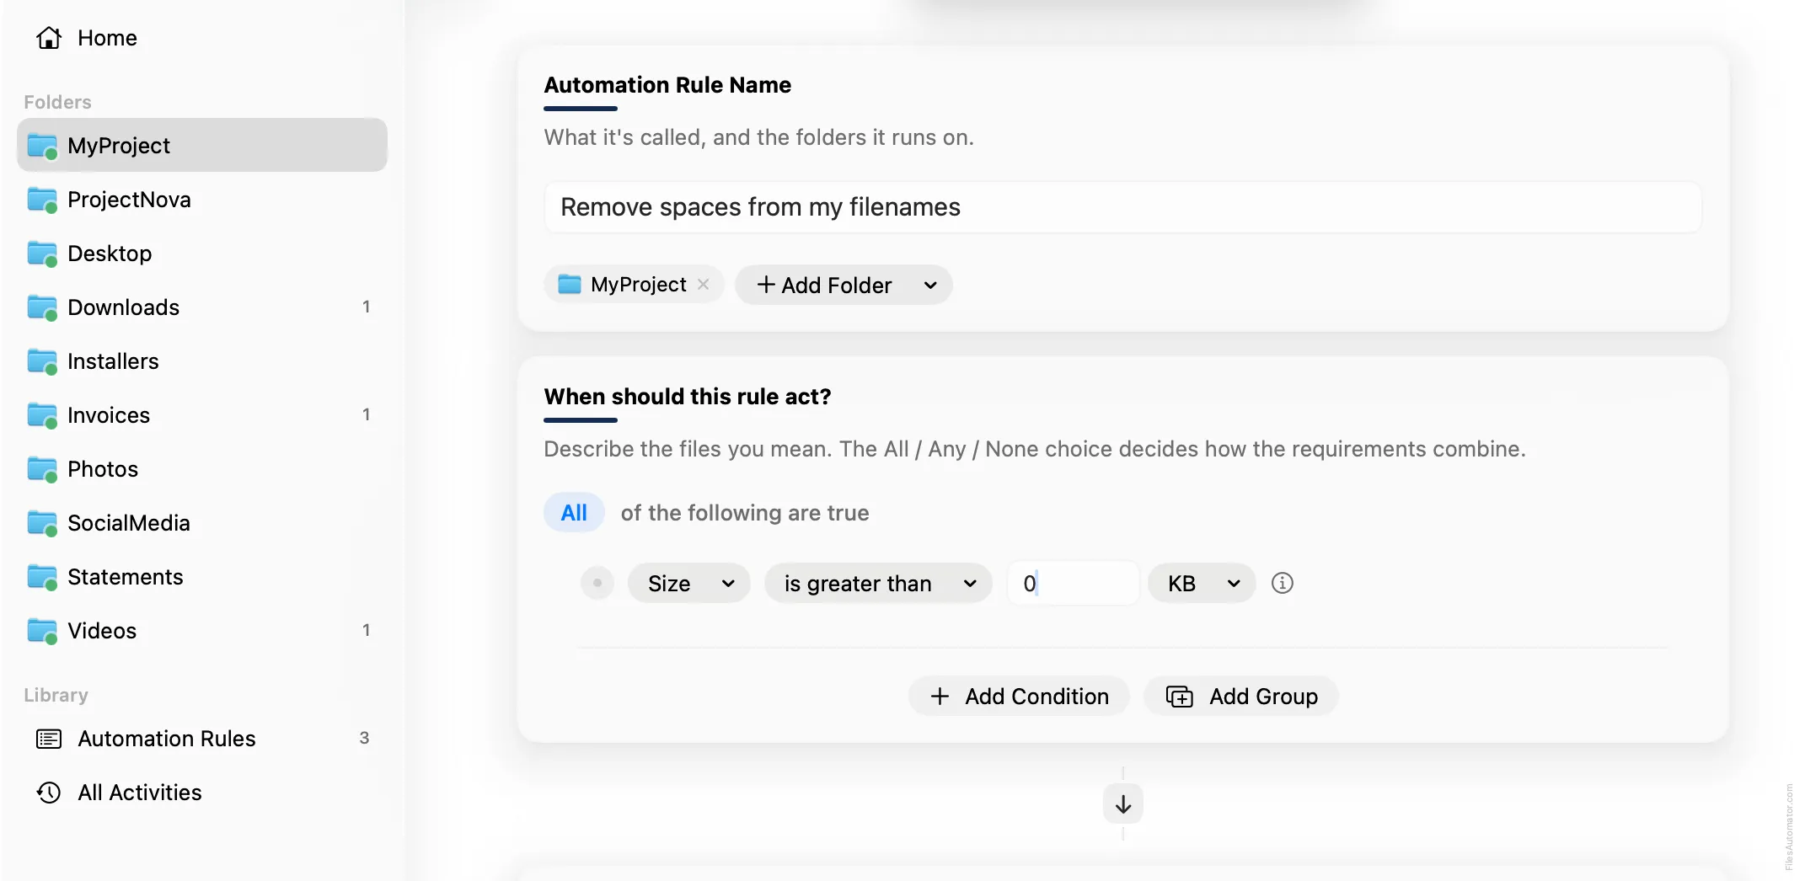Click the down arrow step connector
The width and height of the screenshot is (1805, 881).
pos(1123,804)
